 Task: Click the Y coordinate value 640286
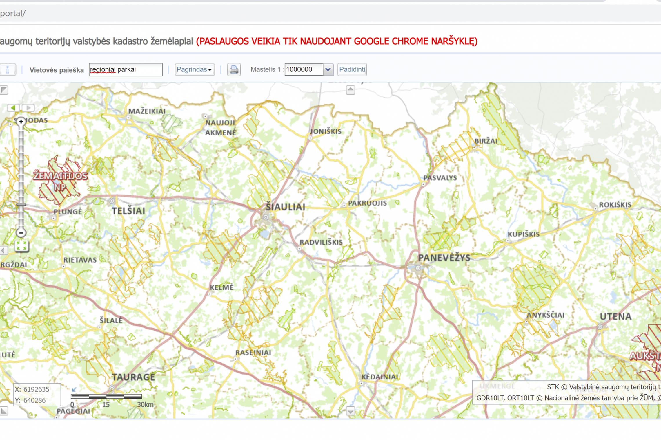point(34,400)
